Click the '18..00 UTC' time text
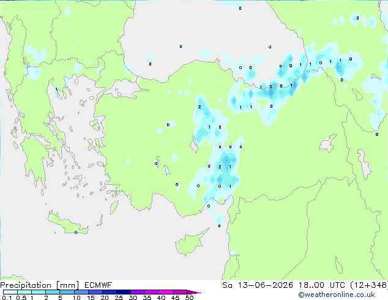The width and height of the screenshot is (388, 300). pyautogui.click(x=322, y=285)
